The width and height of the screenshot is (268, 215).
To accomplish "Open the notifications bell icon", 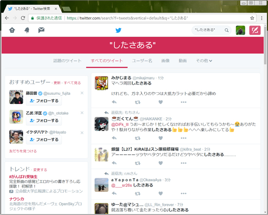I will click(x=27, y=30).
